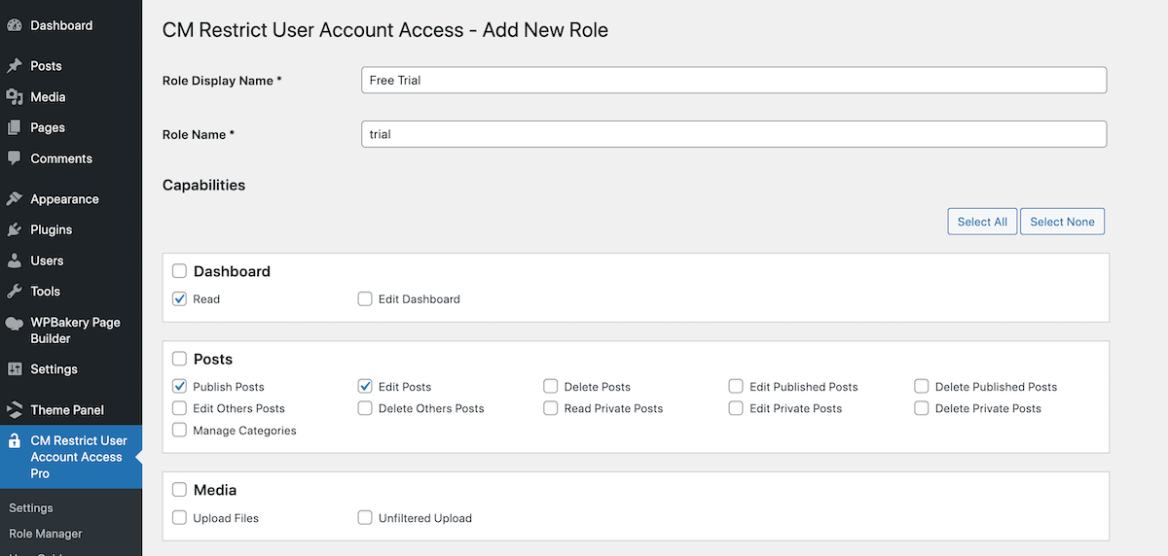Click the Users person icon
This screenshot has width=1168, height=556.
14,261
